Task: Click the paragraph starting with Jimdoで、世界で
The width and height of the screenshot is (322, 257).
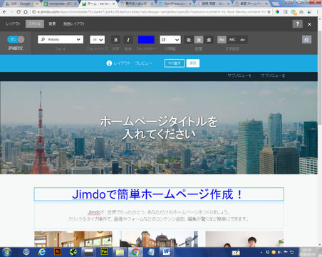Action: tap(159, 216)
